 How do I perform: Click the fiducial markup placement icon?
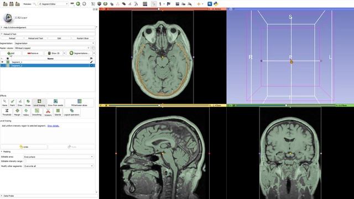(x=160, y=4)
